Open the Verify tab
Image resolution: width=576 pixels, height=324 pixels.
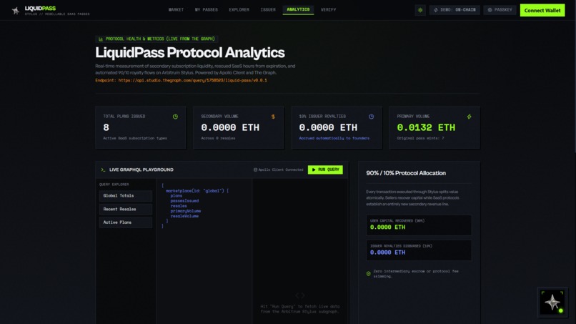pyautogui.click(x=328, y=9)
